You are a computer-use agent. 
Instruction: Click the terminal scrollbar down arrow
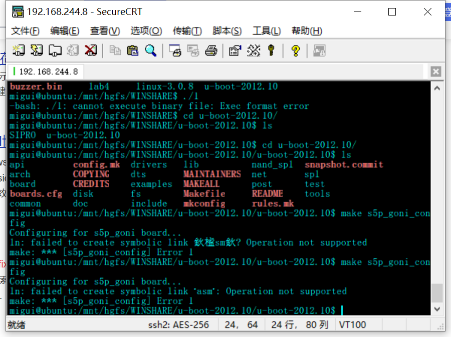[437, 309]
